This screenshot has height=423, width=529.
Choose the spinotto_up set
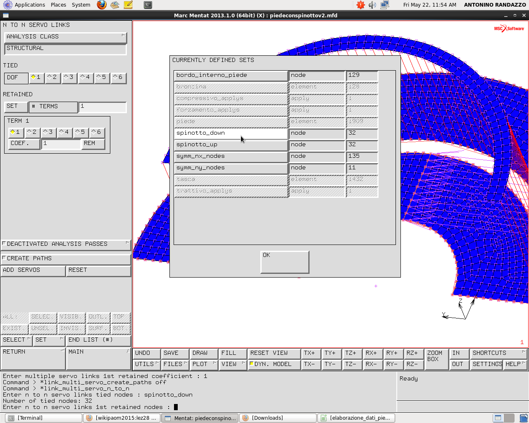point(231,145)
